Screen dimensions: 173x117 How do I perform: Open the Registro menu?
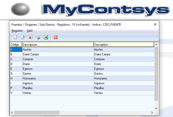[x=17, y=31]
